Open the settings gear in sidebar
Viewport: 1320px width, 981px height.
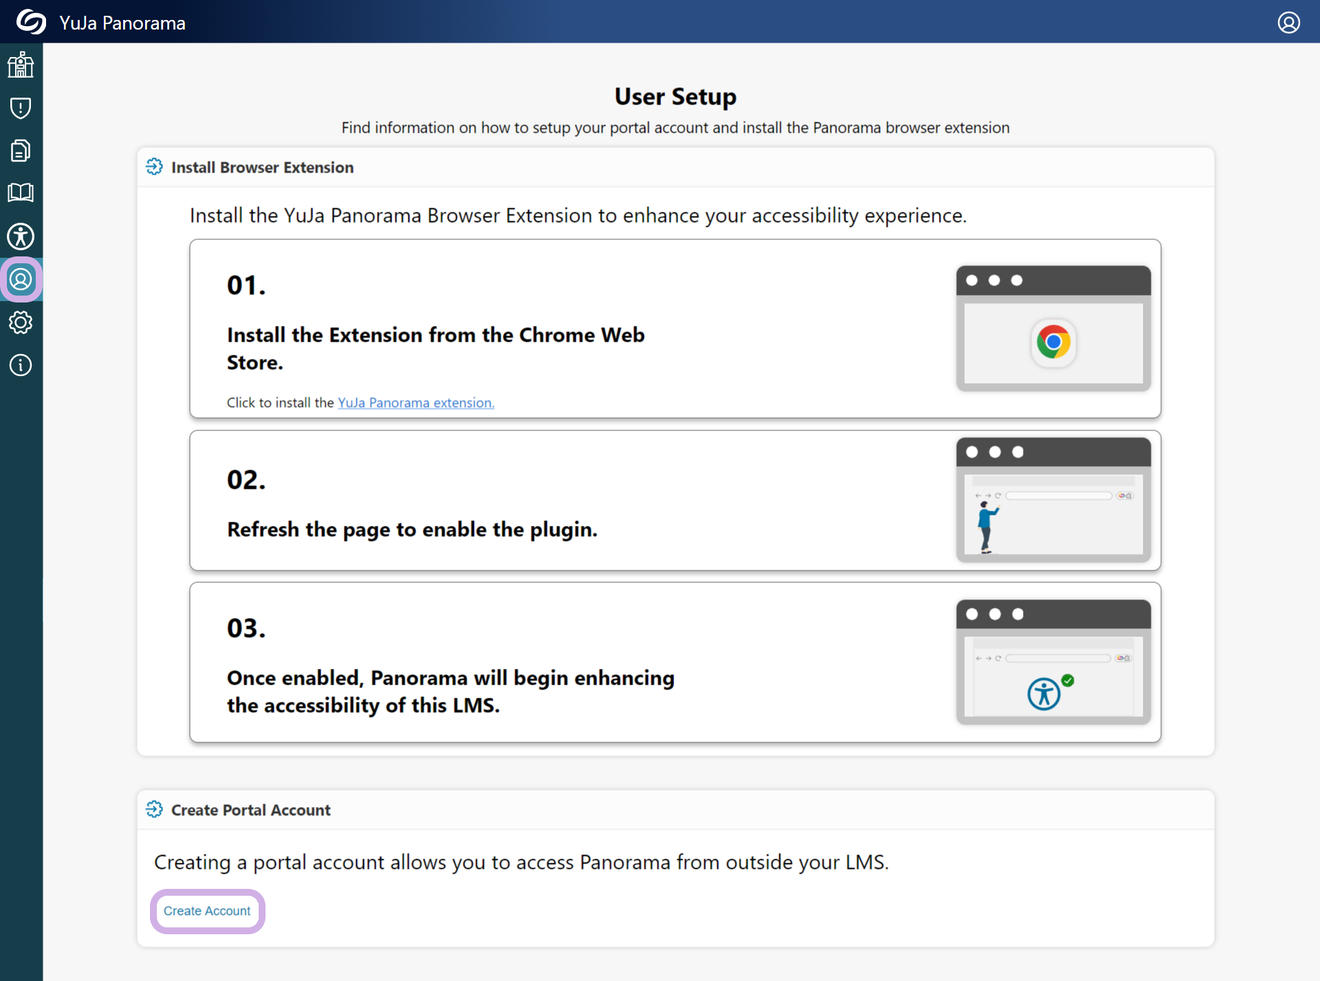click(21, 322)
